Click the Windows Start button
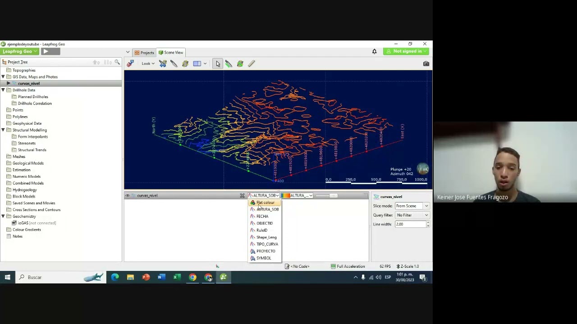This screenshot has height=324, width=577. pos(8,277)
